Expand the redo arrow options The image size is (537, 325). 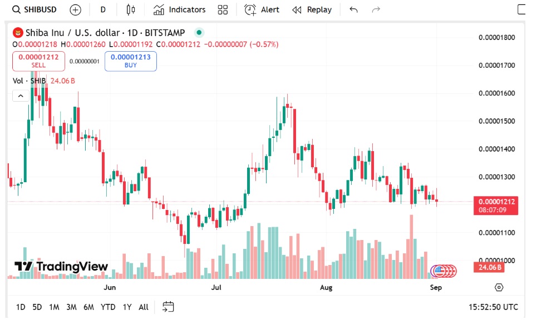point(376,9)
